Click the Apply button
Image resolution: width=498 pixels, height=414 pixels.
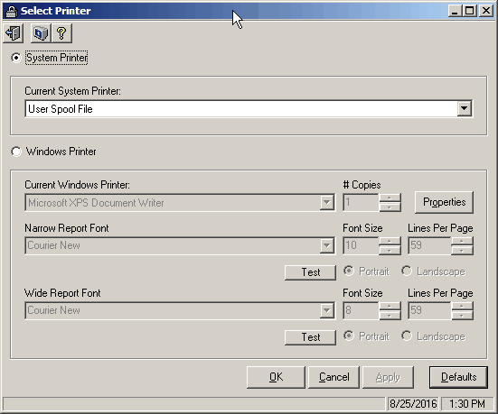point(388,377)
